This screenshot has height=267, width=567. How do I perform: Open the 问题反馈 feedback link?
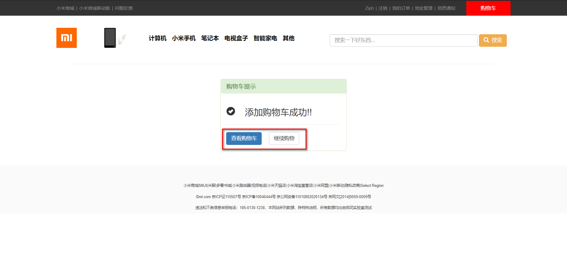[124, 8]
